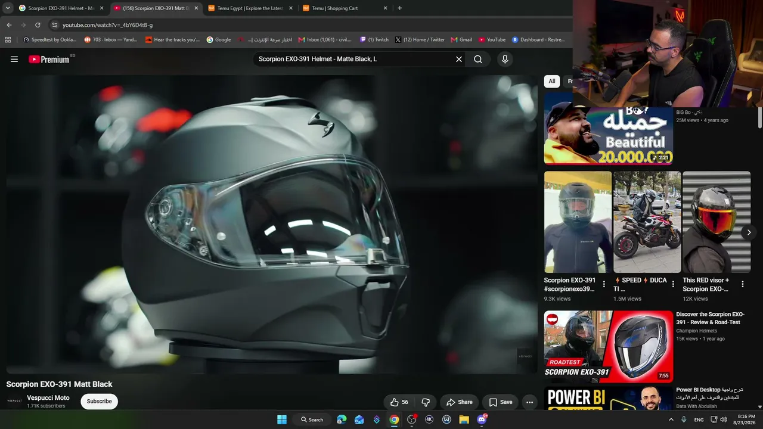Open the Windows Start menu
Screen dimensions: 763x429
pyautogui.click(x=282, y=419)
